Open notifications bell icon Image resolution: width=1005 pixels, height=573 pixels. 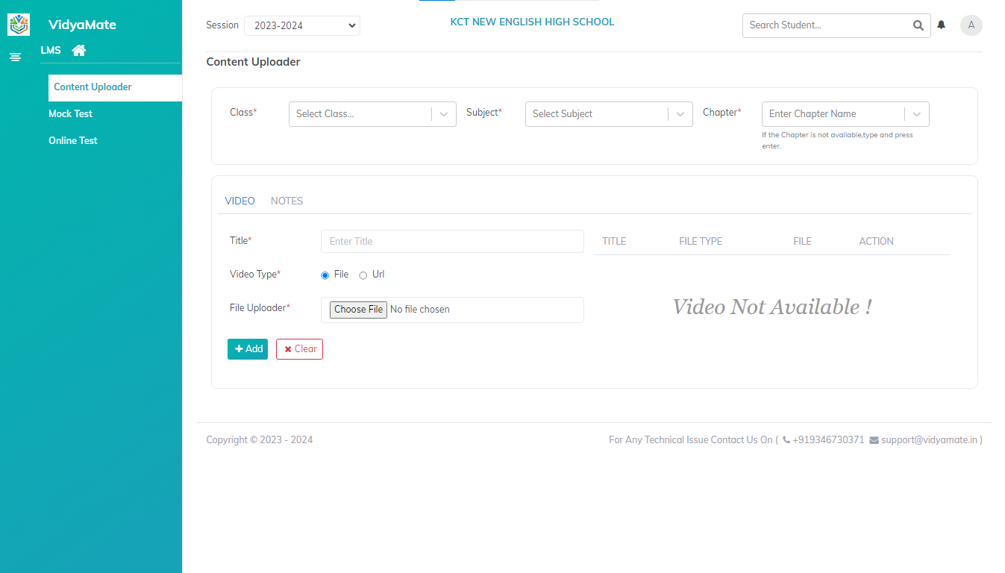pos(942,25)
